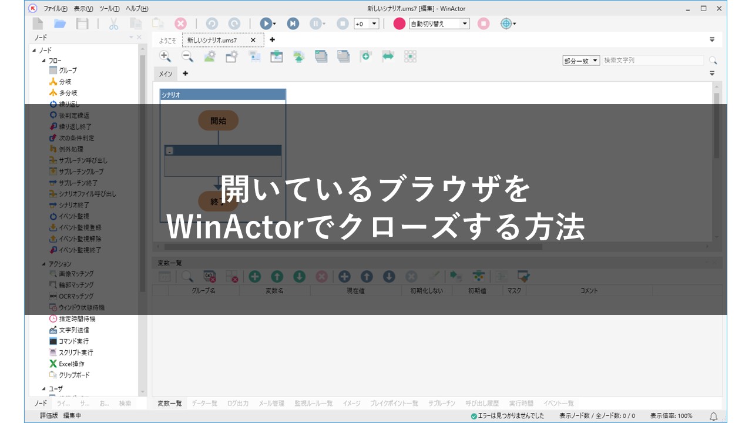This screenshot has width=752, height=423.
Task: Switch to the ようこそ tab
Action: tap(167, 40)
